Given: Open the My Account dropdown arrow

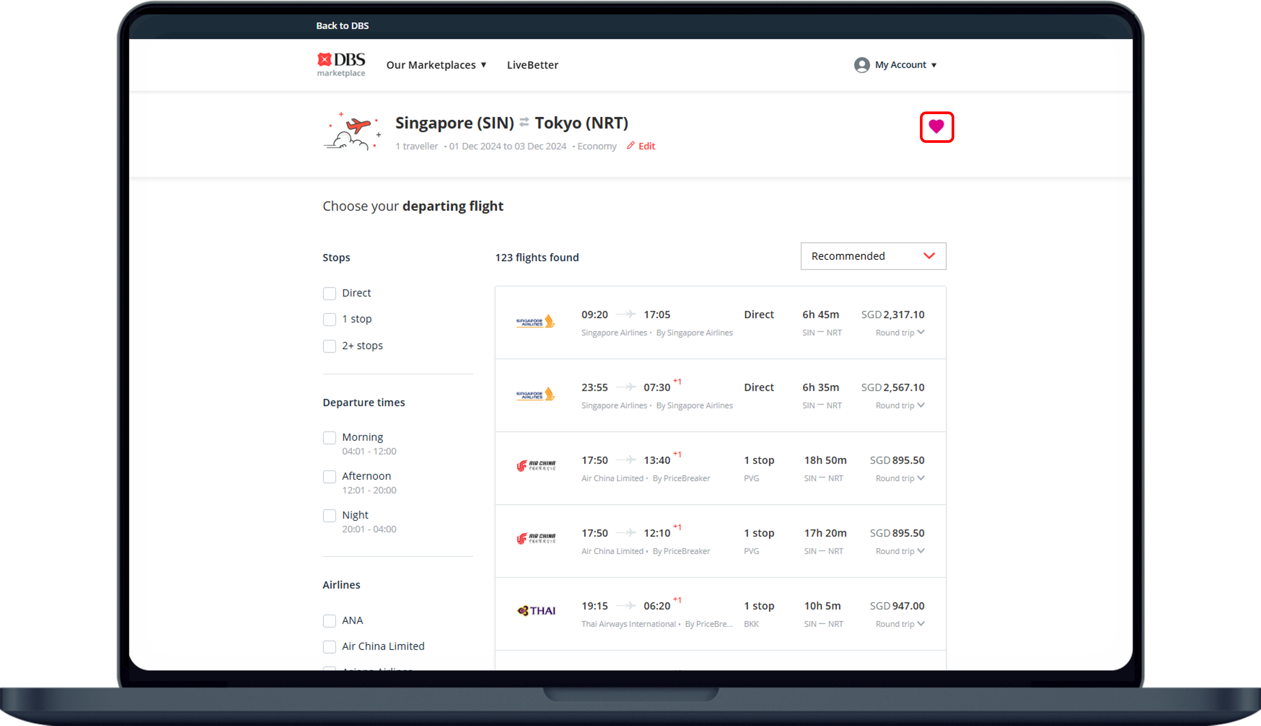Looking at the screenshot, I should point(934,65).
